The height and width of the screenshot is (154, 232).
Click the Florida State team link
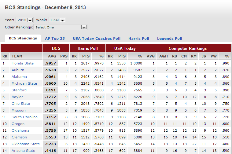(x=22, y=63)
